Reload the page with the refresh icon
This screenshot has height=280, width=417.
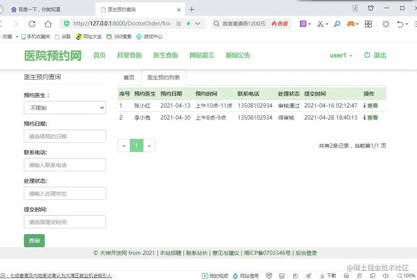click(x=32, y=24)
